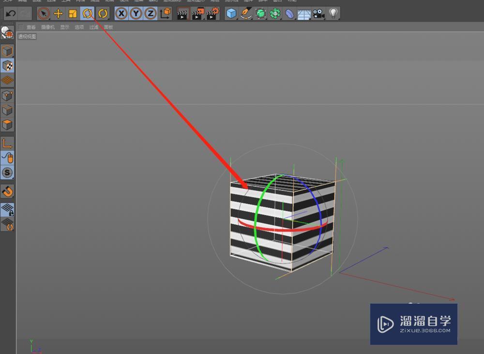Add a floor environment object
Viewport: 484px width, 354px height.
pyautogui.click(x=304, y=14)
